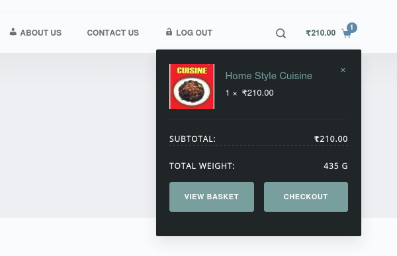Screen dimensions: 397x256
Task: Click the Total Weight label
Action: pos(202,166)
